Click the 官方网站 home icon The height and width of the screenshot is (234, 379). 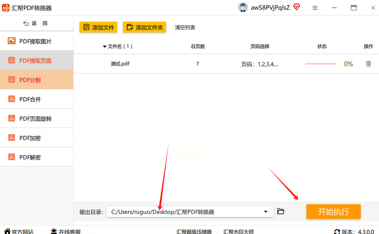pos(7,231)
